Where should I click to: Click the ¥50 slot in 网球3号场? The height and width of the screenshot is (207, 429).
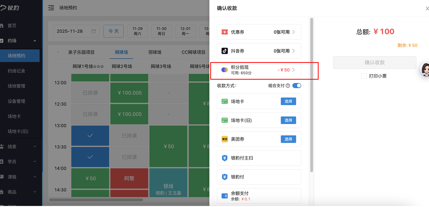[x=168, y=146]
